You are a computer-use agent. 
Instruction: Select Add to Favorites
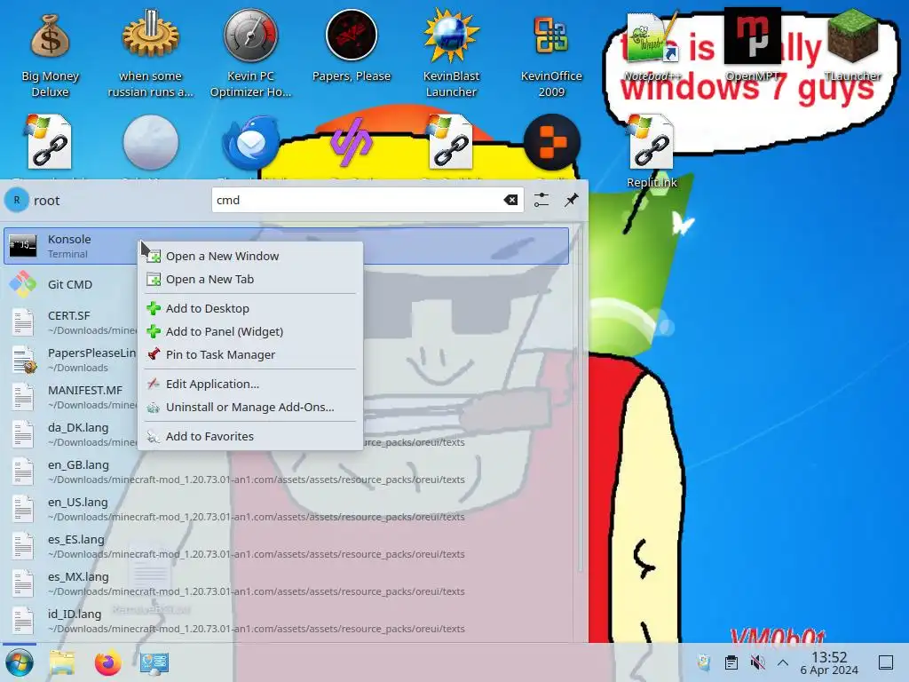point(250,436)
